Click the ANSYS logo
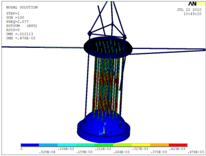The width and height of the screenshot is (206, 156). tap(197, 4)
